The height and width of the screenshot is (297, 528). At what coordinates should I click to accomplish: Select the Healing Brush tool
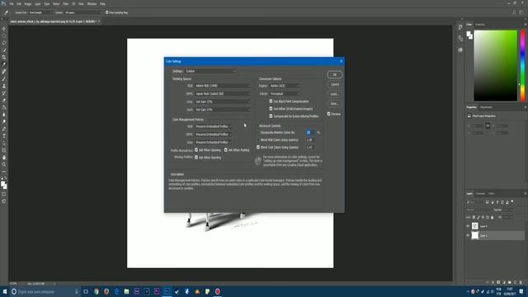coord(4,72)
